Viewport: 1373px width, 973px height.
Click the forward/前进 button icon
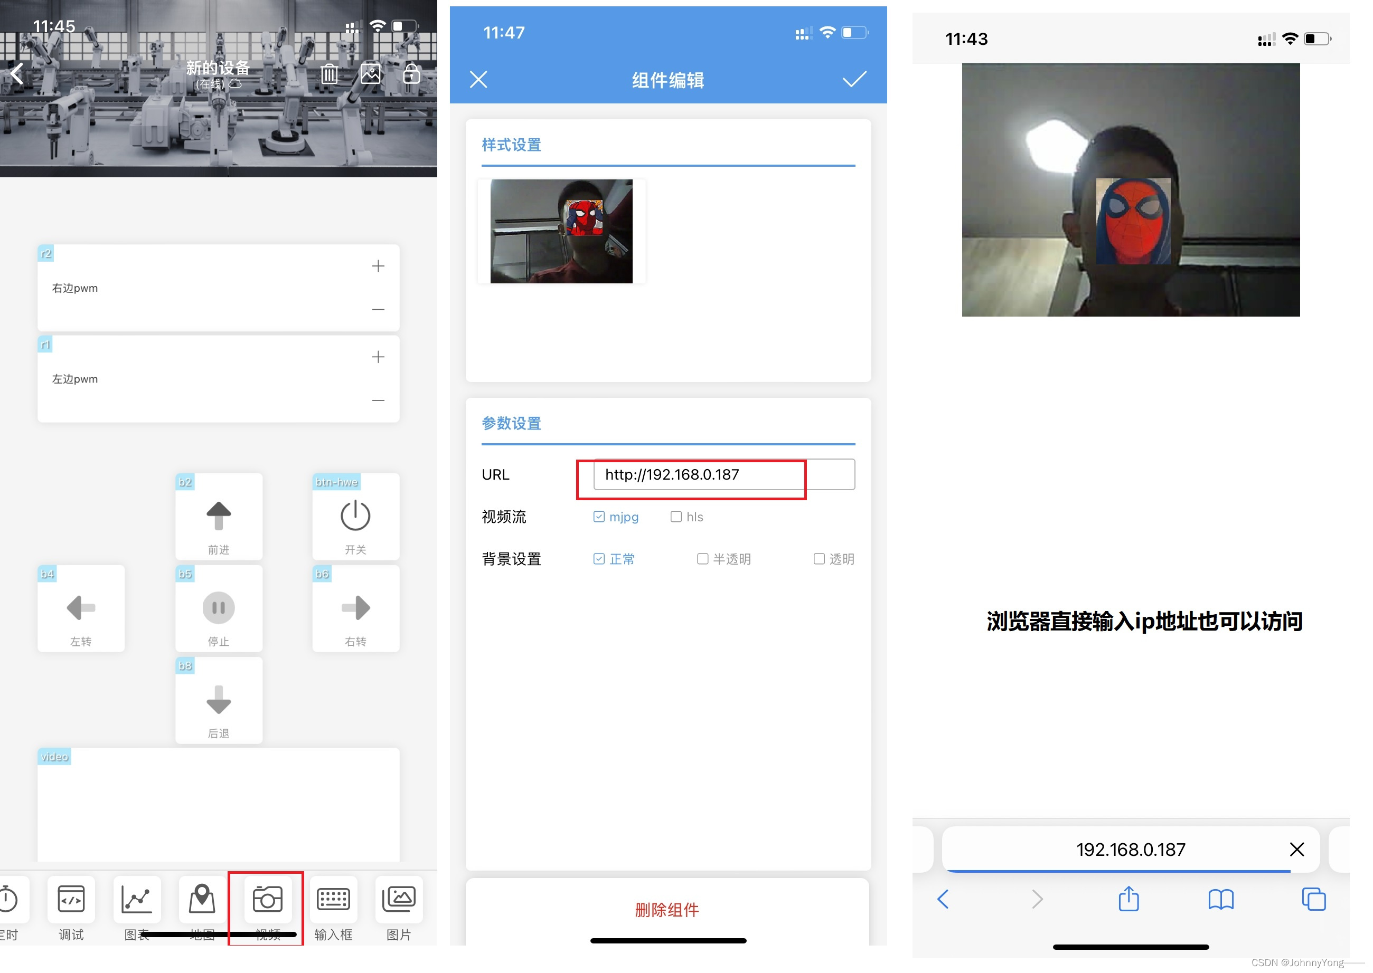(217, 516)
